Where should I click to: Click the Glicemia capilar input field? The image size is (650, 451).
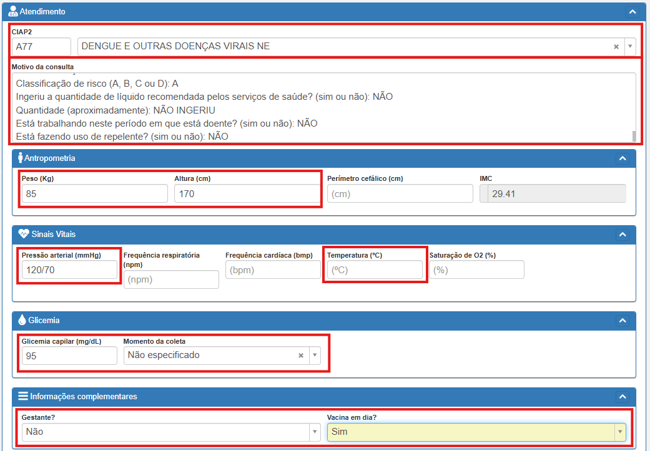[69, 356]
